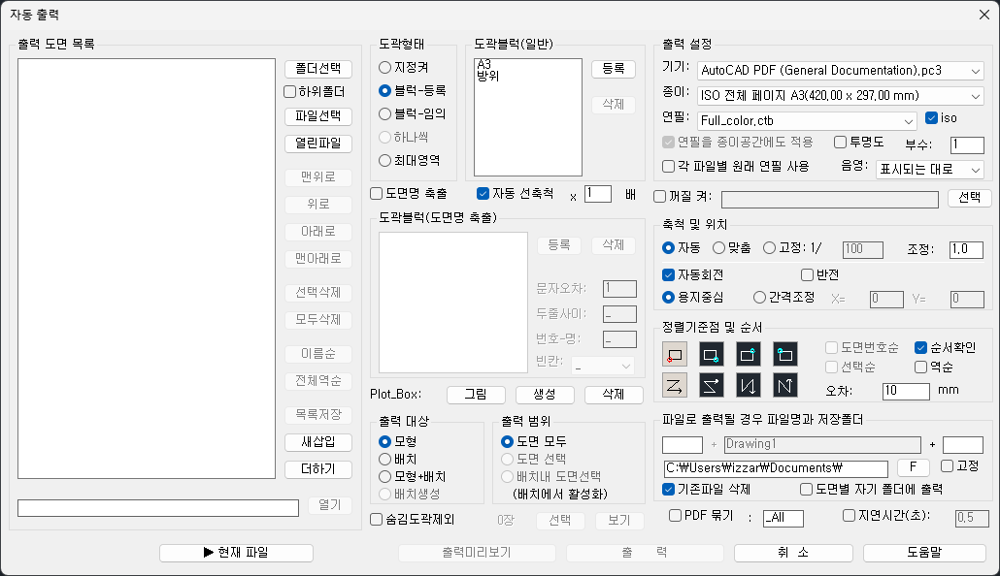The height and width of the screenshot is (576, 1000).
Task: Enable the 꺼질 켜 checkbox
Action: click(683, 196)
